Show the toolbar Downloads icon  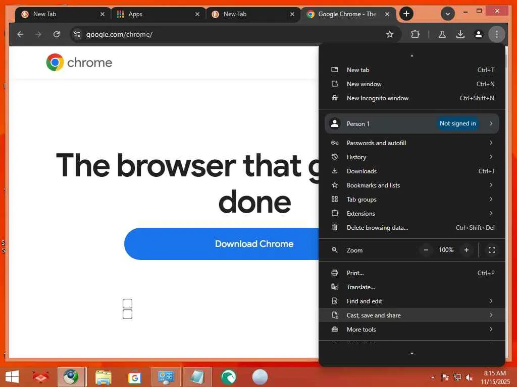click(460, 34)
